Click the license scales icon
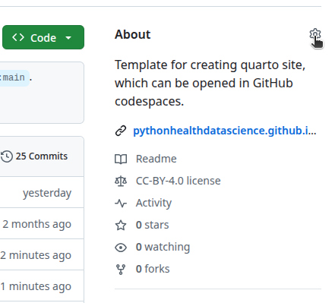The image size is (335, 303). 121,181
